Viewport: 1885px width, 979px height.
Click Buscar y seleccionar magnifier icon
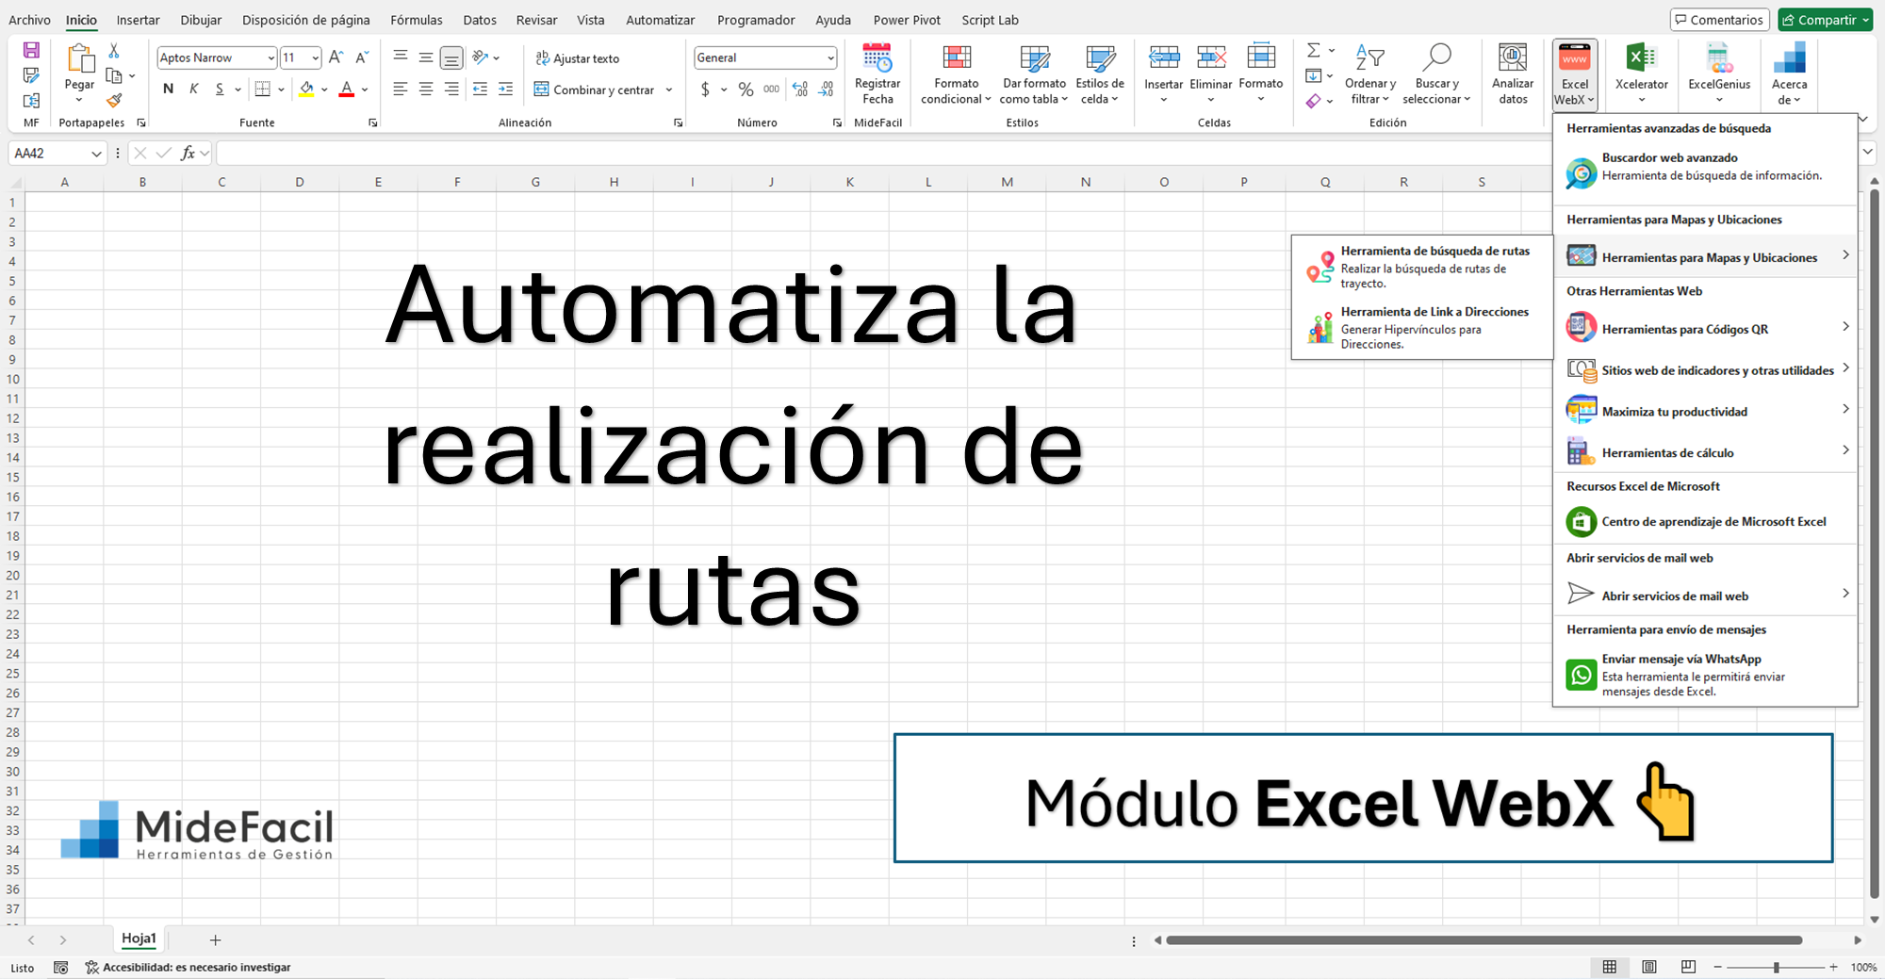pyautogui.click(x=1436, y=57)
